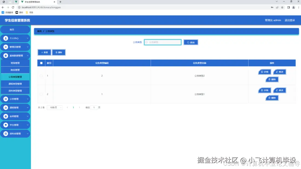
Task: Click the 退出登录 logout link
Action: (290, 20)
